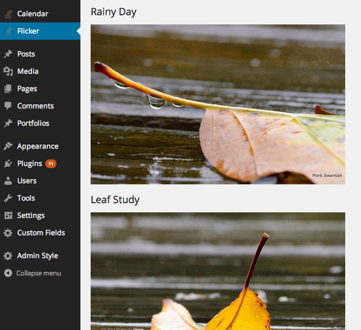Open the Rainy Day leaf photo
Screen dimensions: 361x330
(218, 104)
